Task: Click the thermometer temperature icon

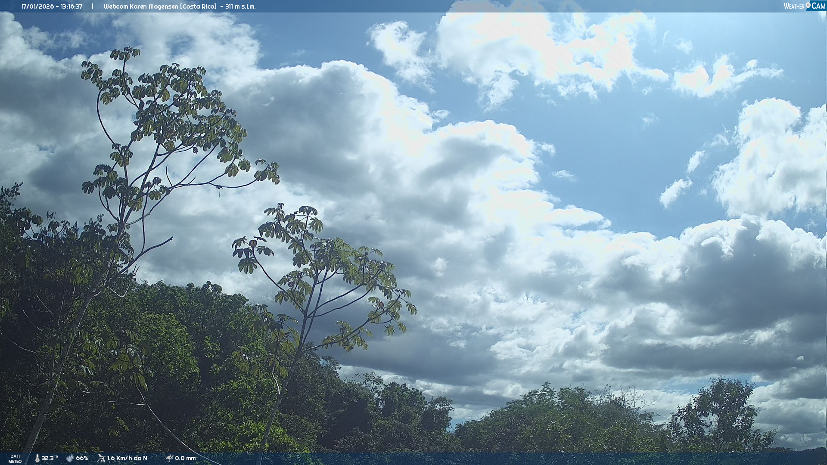Action: (37, 459)
